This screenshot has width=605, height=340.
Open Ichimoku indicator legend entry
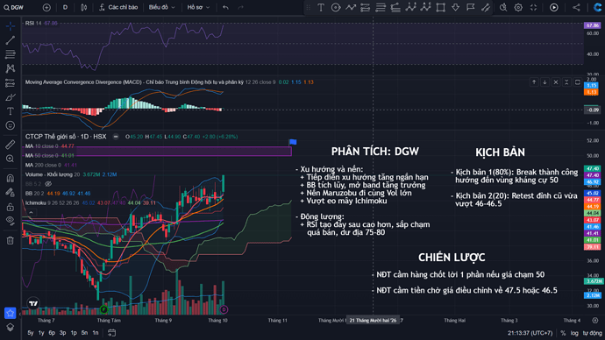pos(34,202)
